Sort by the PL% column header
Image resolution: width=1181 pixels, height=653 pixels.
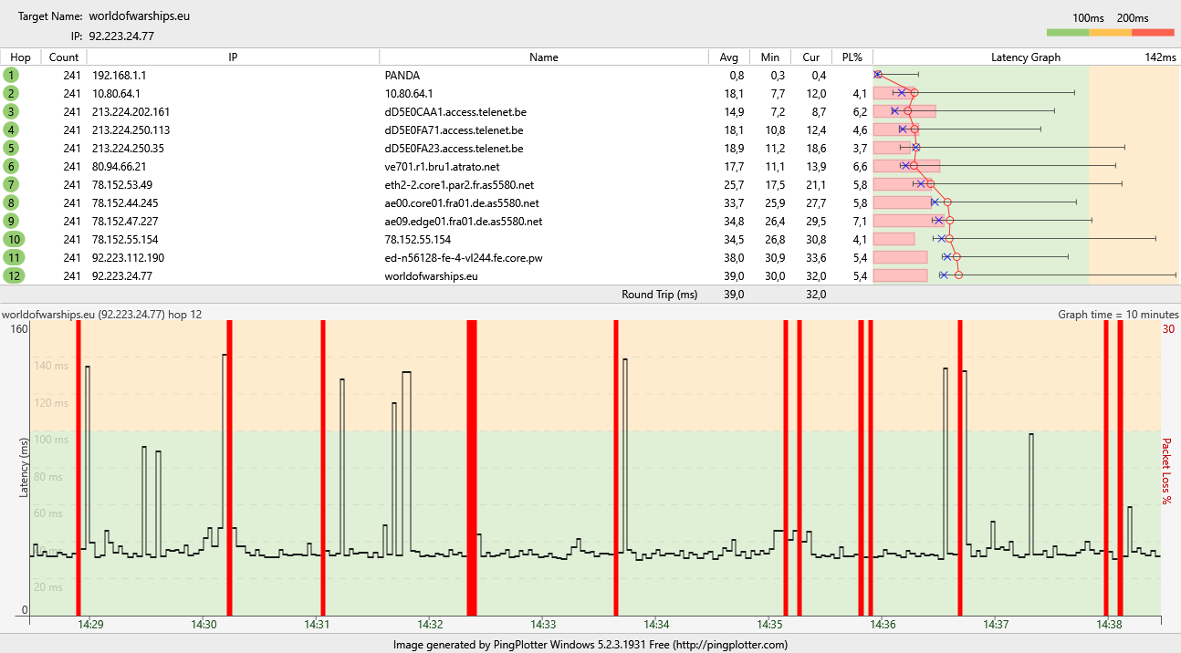pyautogui.click(x=852, y=57)
